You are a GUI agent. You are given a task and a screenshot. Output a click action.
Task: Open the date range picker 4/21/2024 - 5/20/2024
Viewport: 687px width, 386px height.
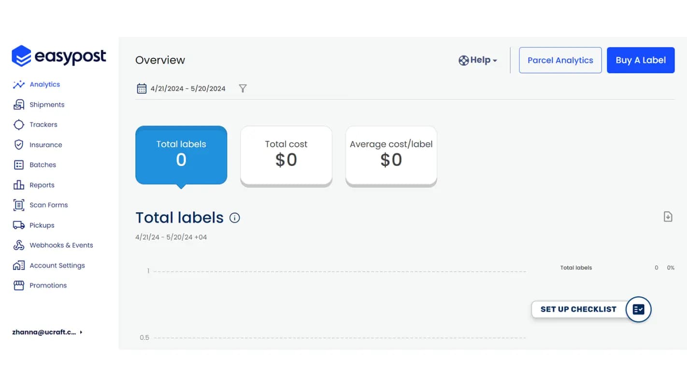pyautogui.click(x=182, y=88)
